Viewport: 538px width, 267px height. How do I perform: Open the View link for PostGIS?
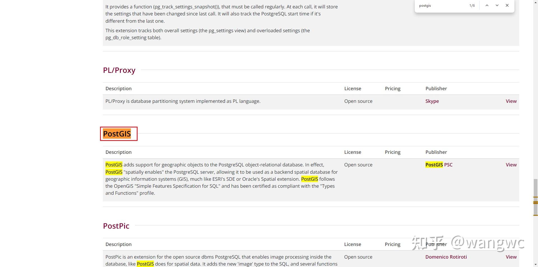click(511, 165)
